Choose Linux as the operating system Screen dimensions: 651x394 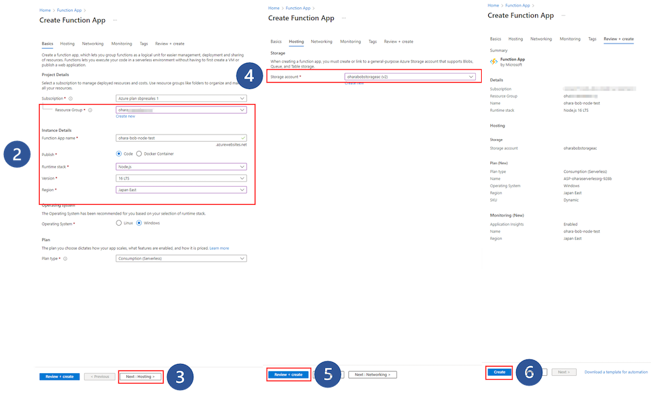(118, 223)
